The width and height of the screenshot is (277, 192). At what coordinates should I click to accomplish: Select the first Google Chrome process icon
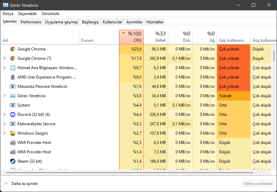12,49
